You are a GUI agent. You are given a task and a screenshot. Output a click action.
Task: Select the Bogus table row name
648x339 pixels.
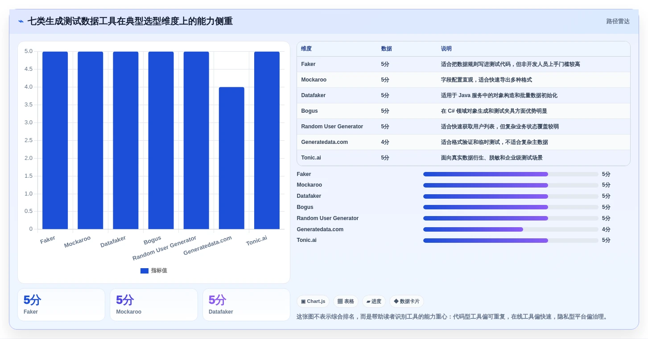coord(310,111)
